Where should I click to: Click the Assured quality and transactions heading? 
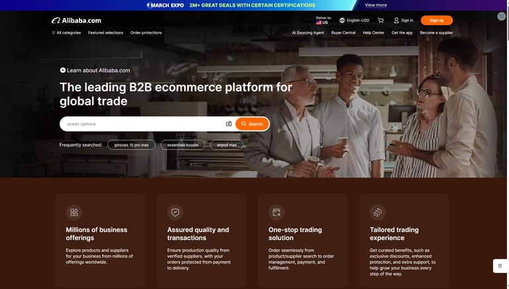pyautogui.click(x=198, y=234)
